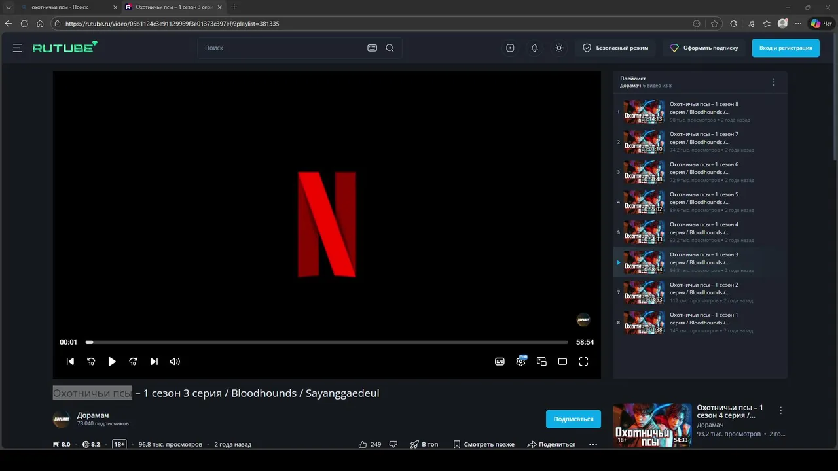Open playlist episode 1 сезон 6 серия
This screenshot has height=471, width=838.
(x=700, y=172)
